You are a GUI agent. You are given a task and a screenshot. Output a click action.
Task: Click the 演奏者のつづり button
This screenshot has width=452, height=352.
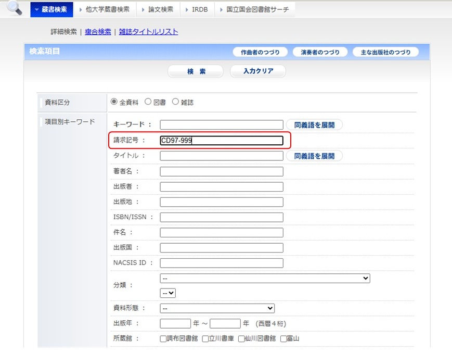tap(320, 52)
